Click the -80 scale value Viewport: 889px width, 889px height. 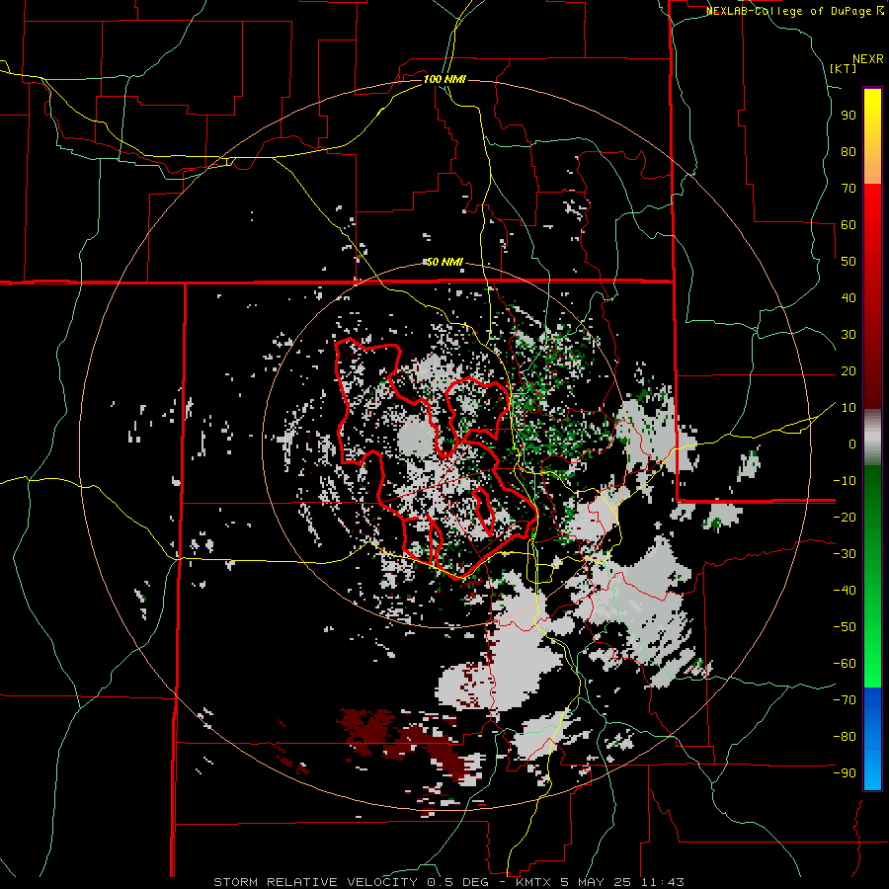pos(845,737)
